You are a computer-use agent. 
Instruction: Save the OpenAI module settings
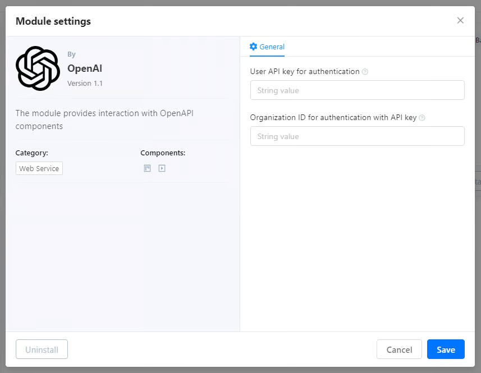446,349
